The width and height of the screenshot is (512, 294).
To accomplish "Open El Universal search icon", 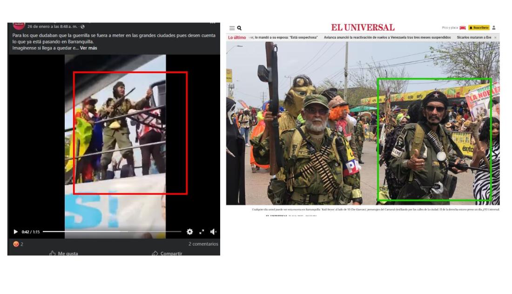I will pos(239,28).
